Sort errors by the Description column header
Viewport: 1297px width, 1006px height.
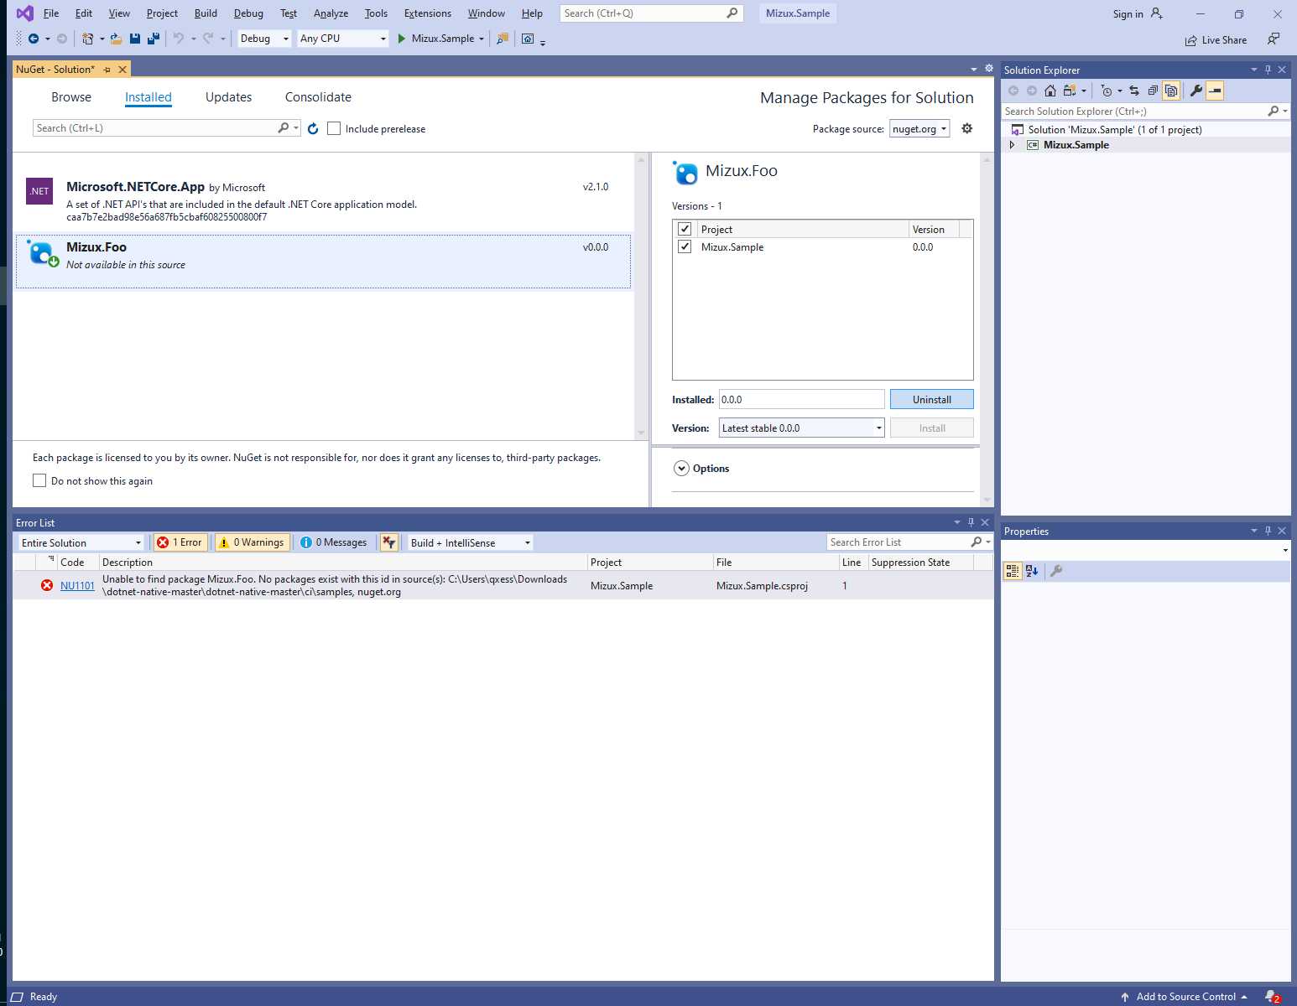[343, 563]
